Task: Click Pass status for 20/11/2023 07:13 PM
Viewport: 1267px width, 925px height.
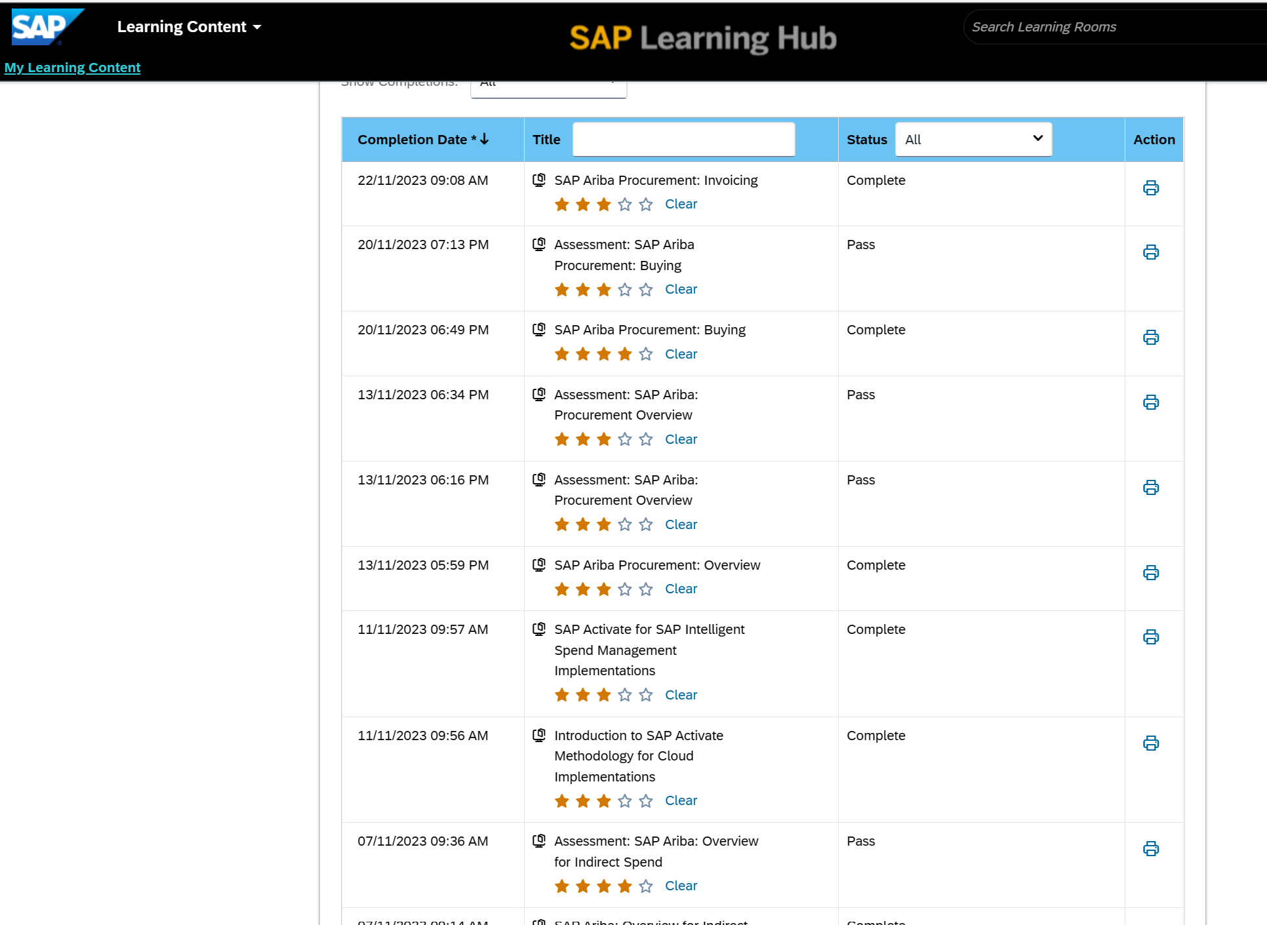Action: coord(860,245)
